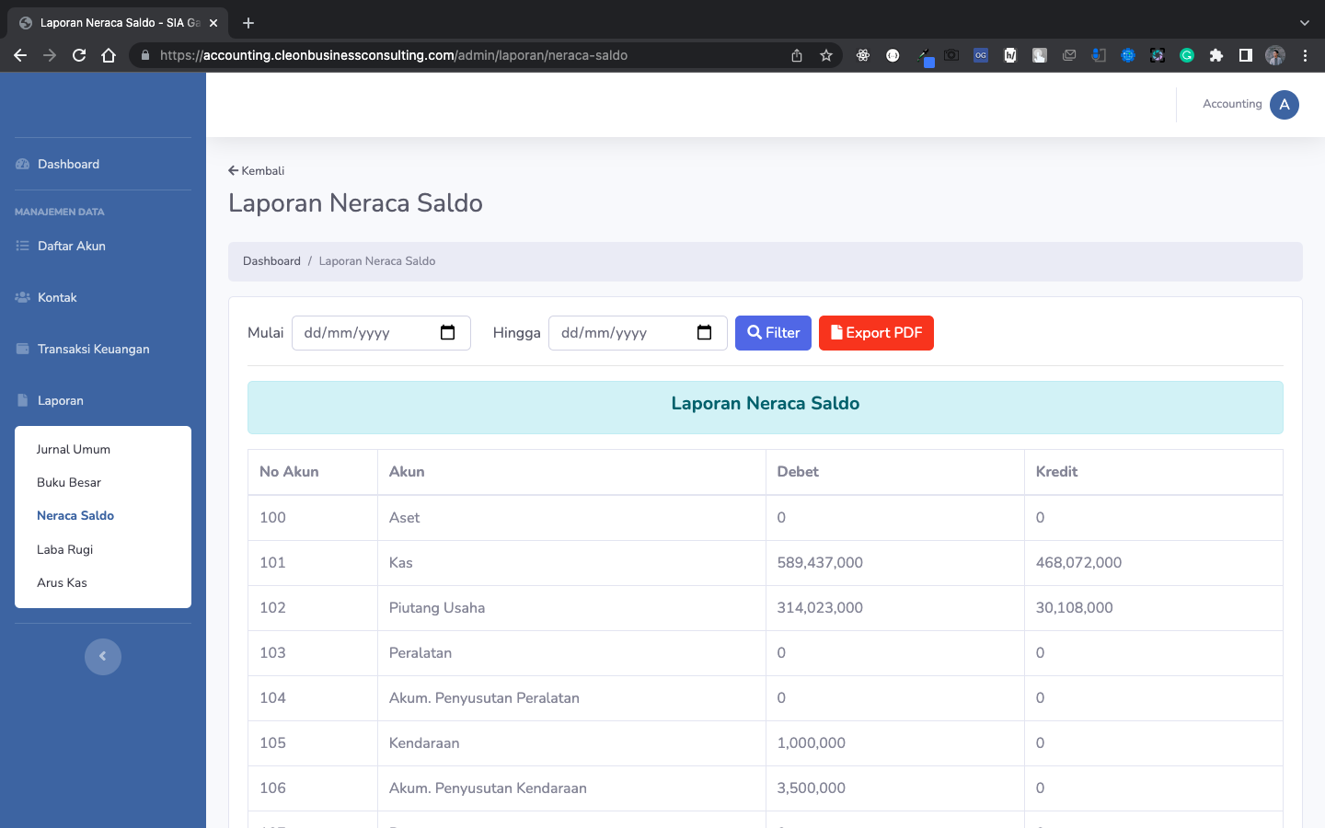The height and width of the screenshot is (828, 1325).
Task: Open the OG preview extension
Action: pyautogui.click(x=981, y=55)
